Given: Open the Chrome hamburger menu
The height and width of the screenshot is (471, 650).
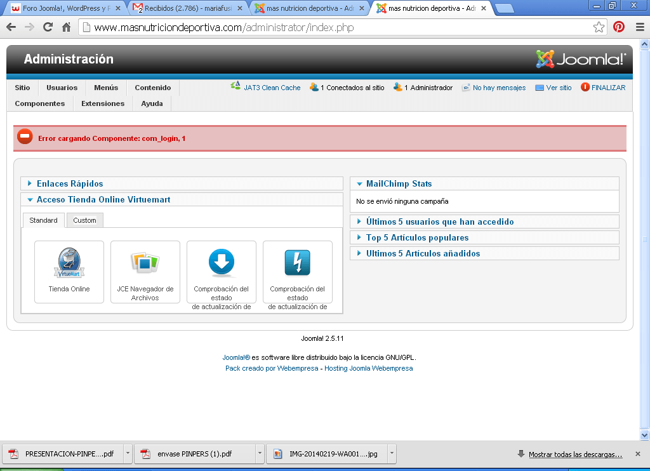Looking at the screenshot, I should (x=640, y=27).
